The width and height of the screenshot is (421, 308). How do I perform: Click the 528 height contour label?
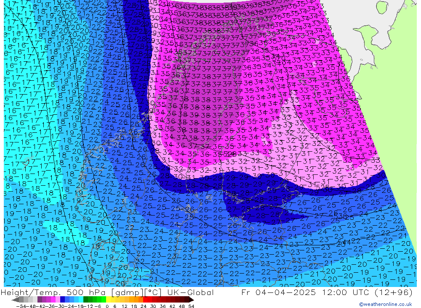230,154
